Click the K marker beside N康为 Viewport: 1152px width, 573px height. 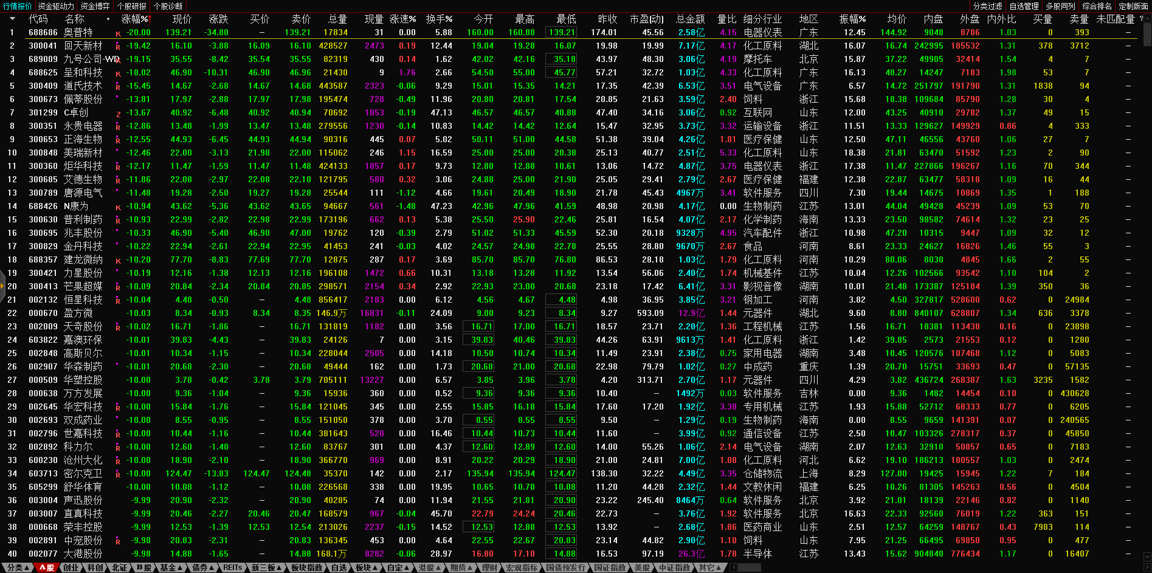tap(118, 207)
